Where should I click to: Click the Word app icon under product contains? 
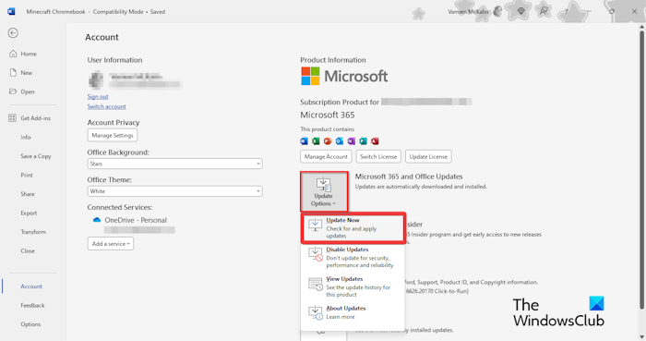click(304, 141)
